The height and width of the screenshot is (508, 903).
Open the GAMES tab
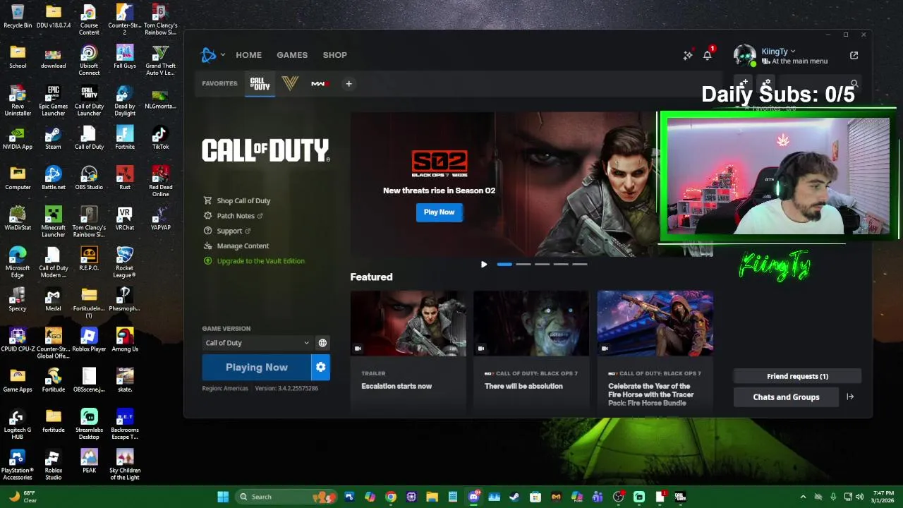coord(292,55)
